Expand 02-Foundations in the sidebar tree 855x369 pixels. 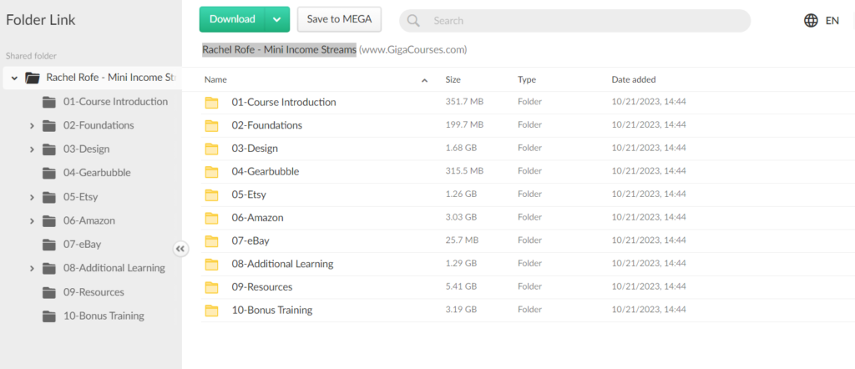tap(32, 126)
